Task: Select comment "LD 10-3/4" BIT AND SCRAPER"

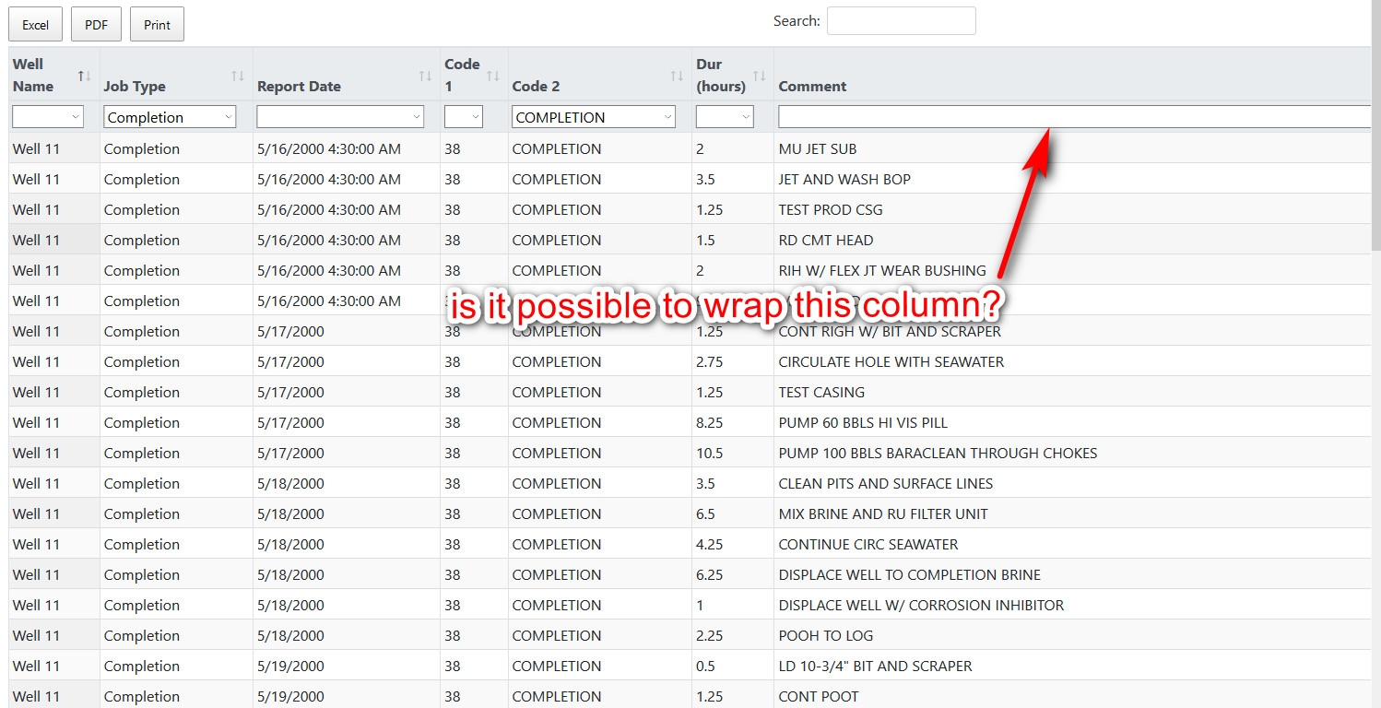Action: click(875, 666)
